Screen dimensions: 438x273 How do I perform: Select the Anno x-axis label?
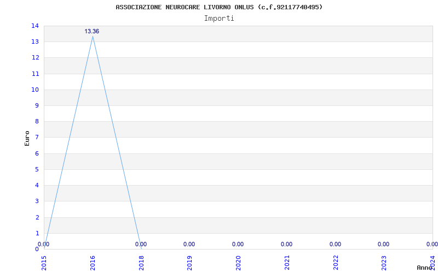424,268
